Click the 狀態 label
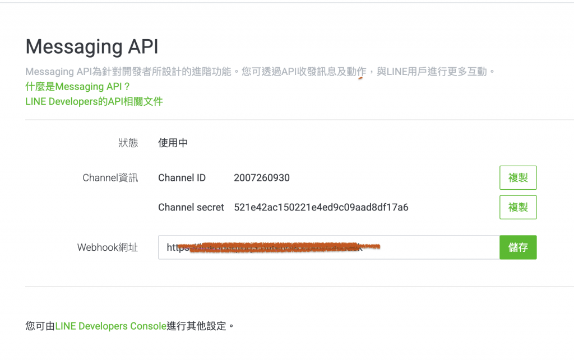The height and width of the screenshot is (361, 574). point(128,143)
